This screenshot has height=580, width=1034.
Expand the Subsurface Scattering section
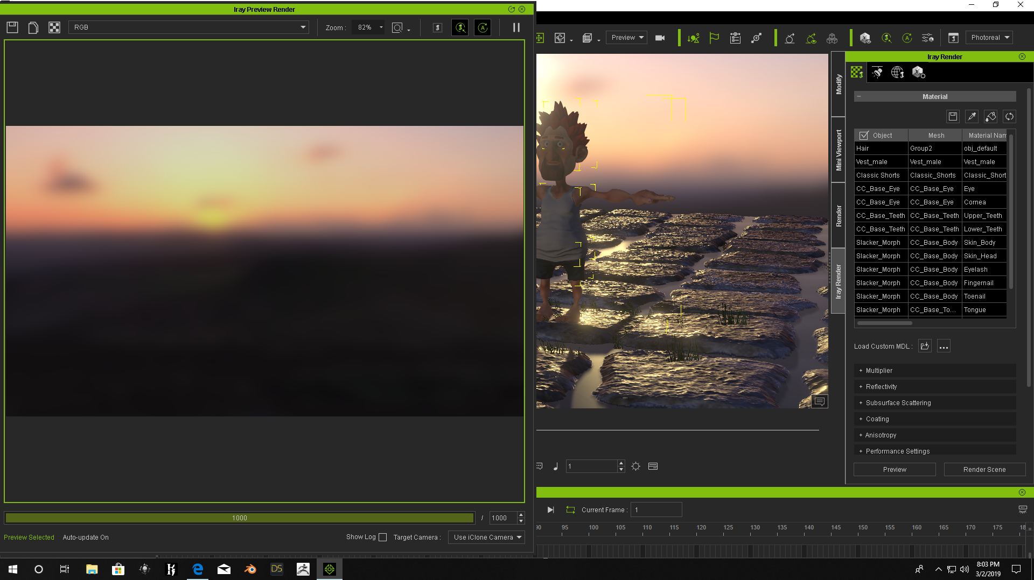(x=935, y=403)
